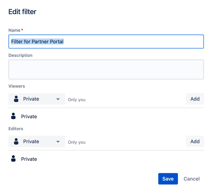Save the filter changes

pyautogui.click(x=168, y=179)
